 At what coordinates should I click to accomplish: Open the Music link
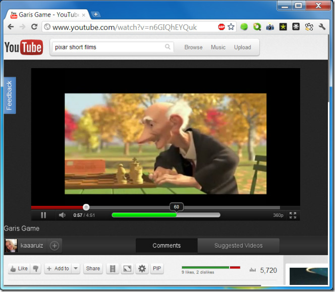(x=218, y=47)
